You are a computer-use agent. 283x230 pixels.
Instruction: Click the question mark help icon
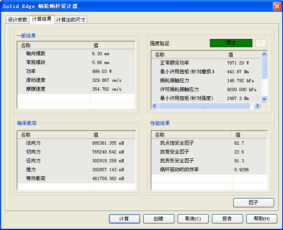261,43
